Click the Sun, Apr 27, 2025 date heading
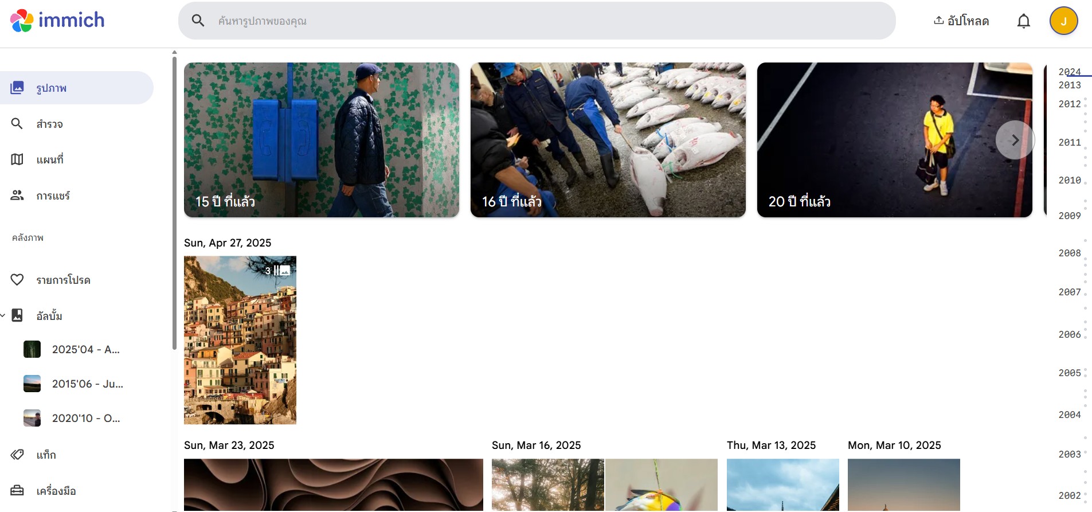The width and height of the screenshot is (1092, 512). click(228, 243)
